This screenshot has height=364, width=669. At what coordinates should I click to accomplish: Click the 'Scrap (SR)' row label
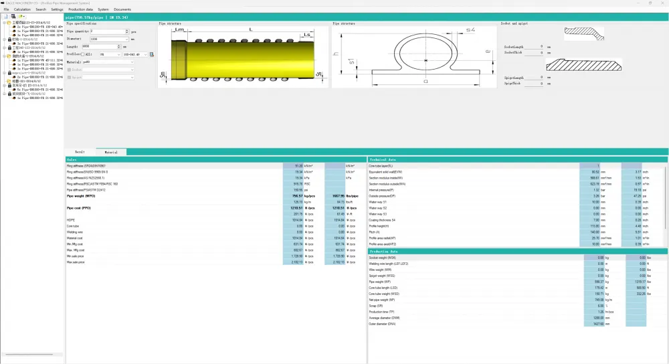[376, 306]
